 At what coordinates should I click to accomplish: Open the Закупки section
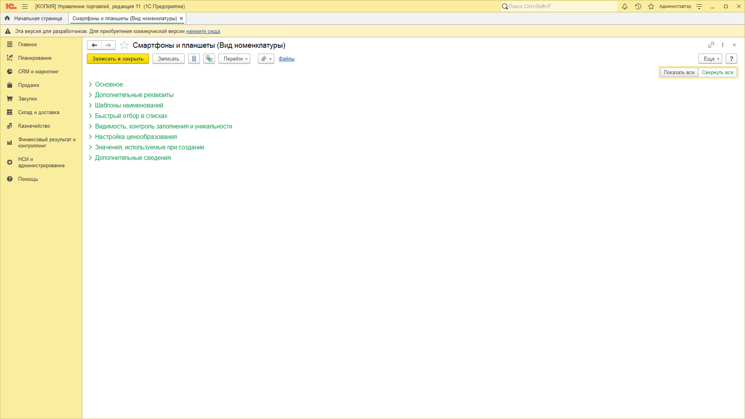(x=41, y=99)
